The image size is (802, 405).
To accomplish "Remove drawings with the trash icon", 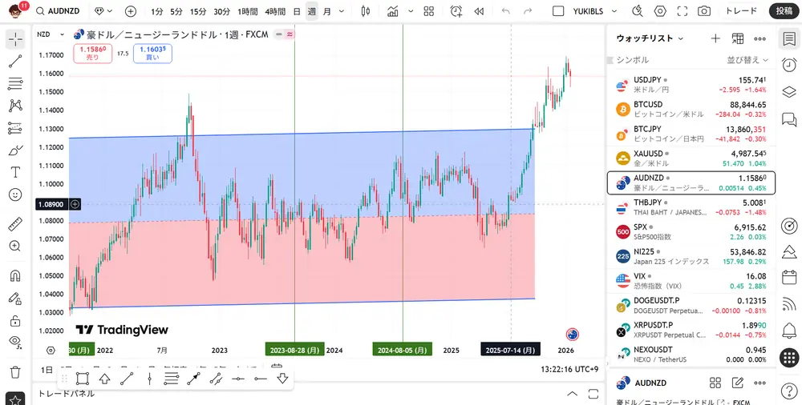I will [x=15, y=371].
